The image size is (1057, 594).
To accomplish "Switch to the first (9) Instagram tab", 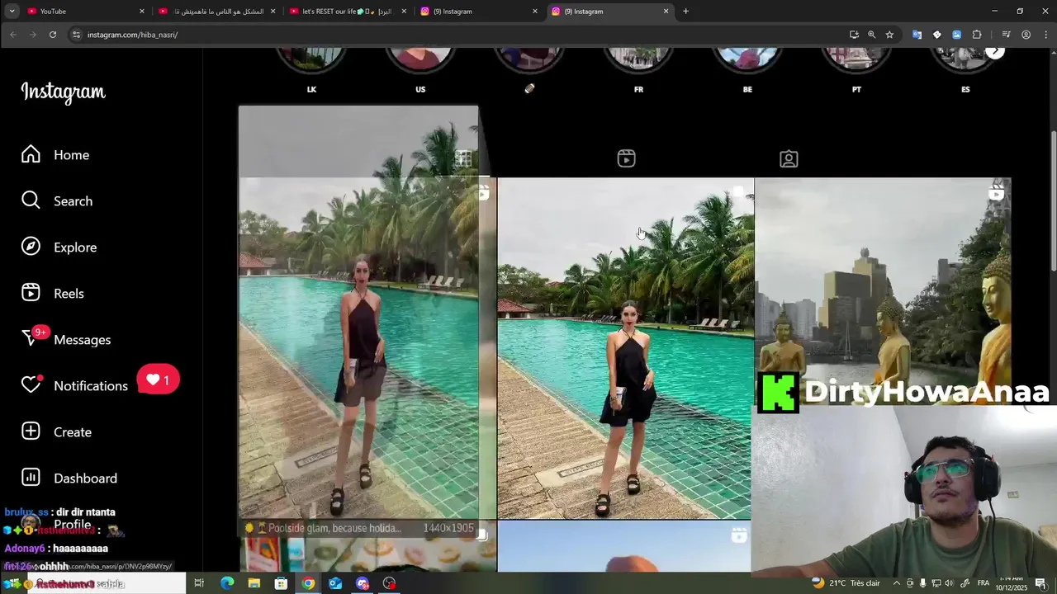I will [x=477, y=12].
